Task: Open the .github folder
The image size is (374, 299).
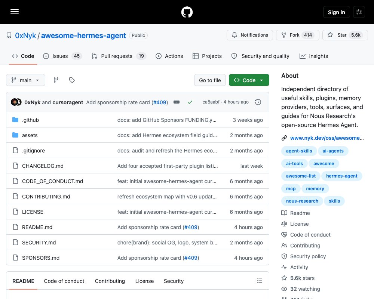Action: [31, 120]
